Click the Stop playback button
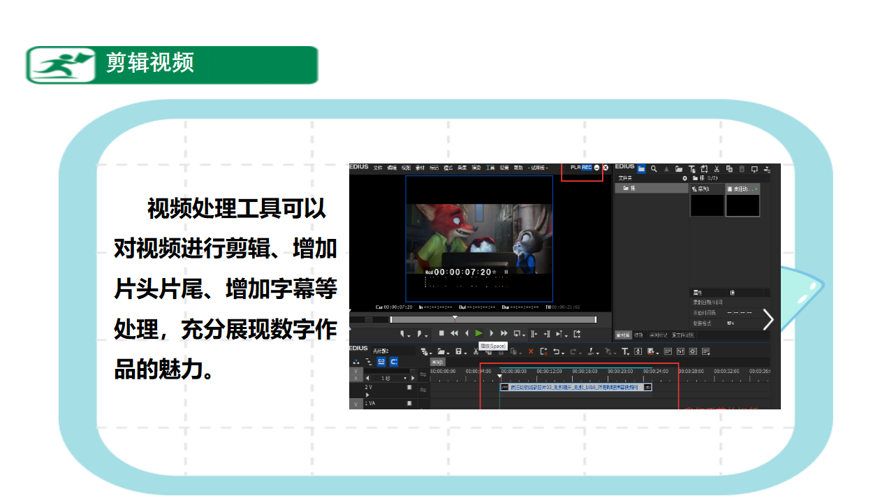Viewport: 894px width, 503px height. [441, 333]
